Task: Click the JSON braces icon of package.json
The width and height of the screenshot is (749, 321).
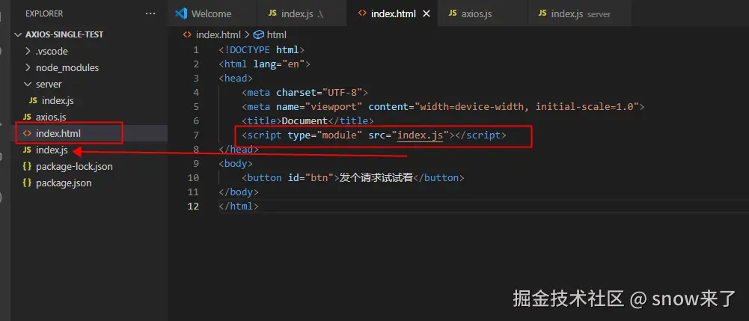Action: click(x=27, y=183)
